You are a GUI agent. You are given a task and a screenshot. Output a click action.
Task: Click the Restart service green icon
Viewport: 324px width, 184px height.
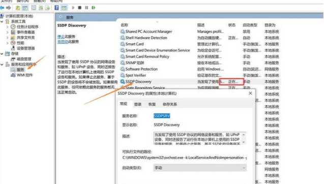pos(94,8)
